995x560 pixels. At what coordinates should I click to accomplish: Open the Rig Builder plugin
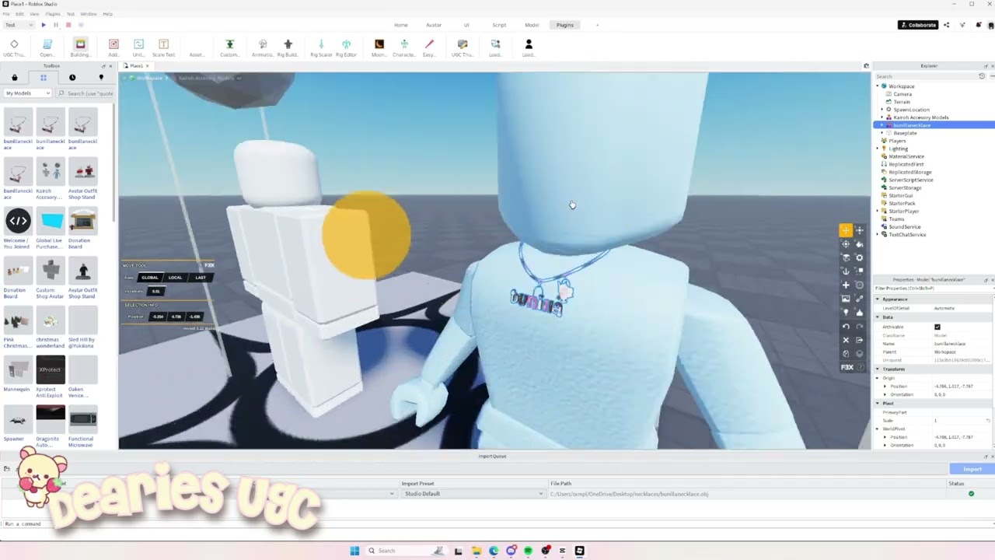pyautogui.click(x=288, y=47)
